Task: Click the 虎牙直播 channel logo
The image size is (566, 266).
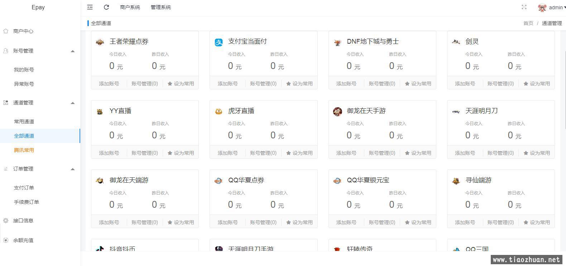Action: click(219, 112)
